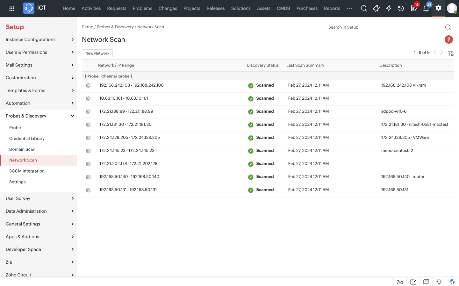This screenshot has height=286, width=459.
Task: Open the app launcher grid icon
Action: pos(12,9)
